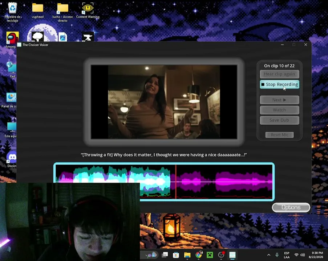The height and width of the screenshot is (261, 328).
Task: Open File Explorer from the taskbar
Action: tap(187, 255)
